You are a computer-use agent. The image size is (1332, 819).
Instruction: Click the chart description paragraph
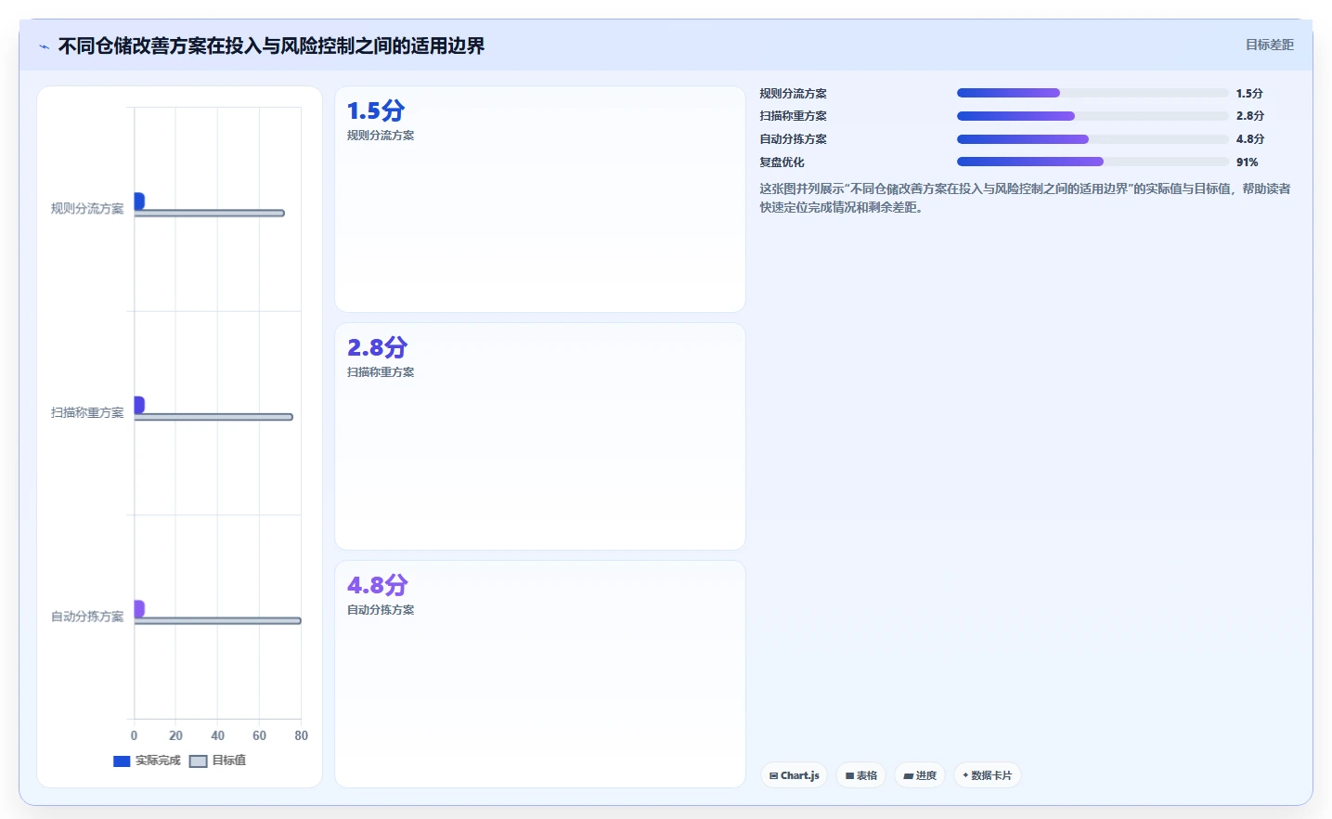pos(1025,198)
